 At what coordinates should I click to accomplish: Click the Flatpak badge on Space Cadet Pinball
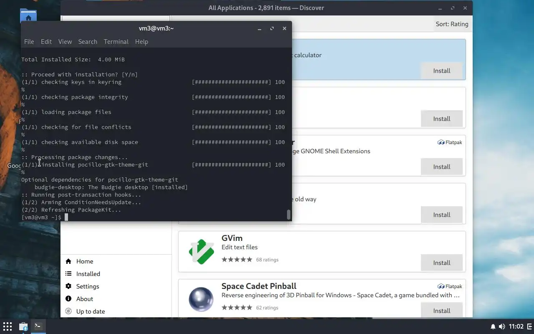tap(450, 286)
